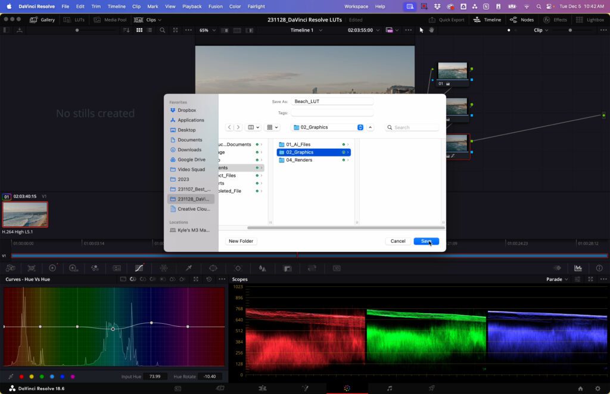The height and width of the screenshot is (394, 610).
Task: Open the 02_Graphics location popup
Action: click(328, 127)
